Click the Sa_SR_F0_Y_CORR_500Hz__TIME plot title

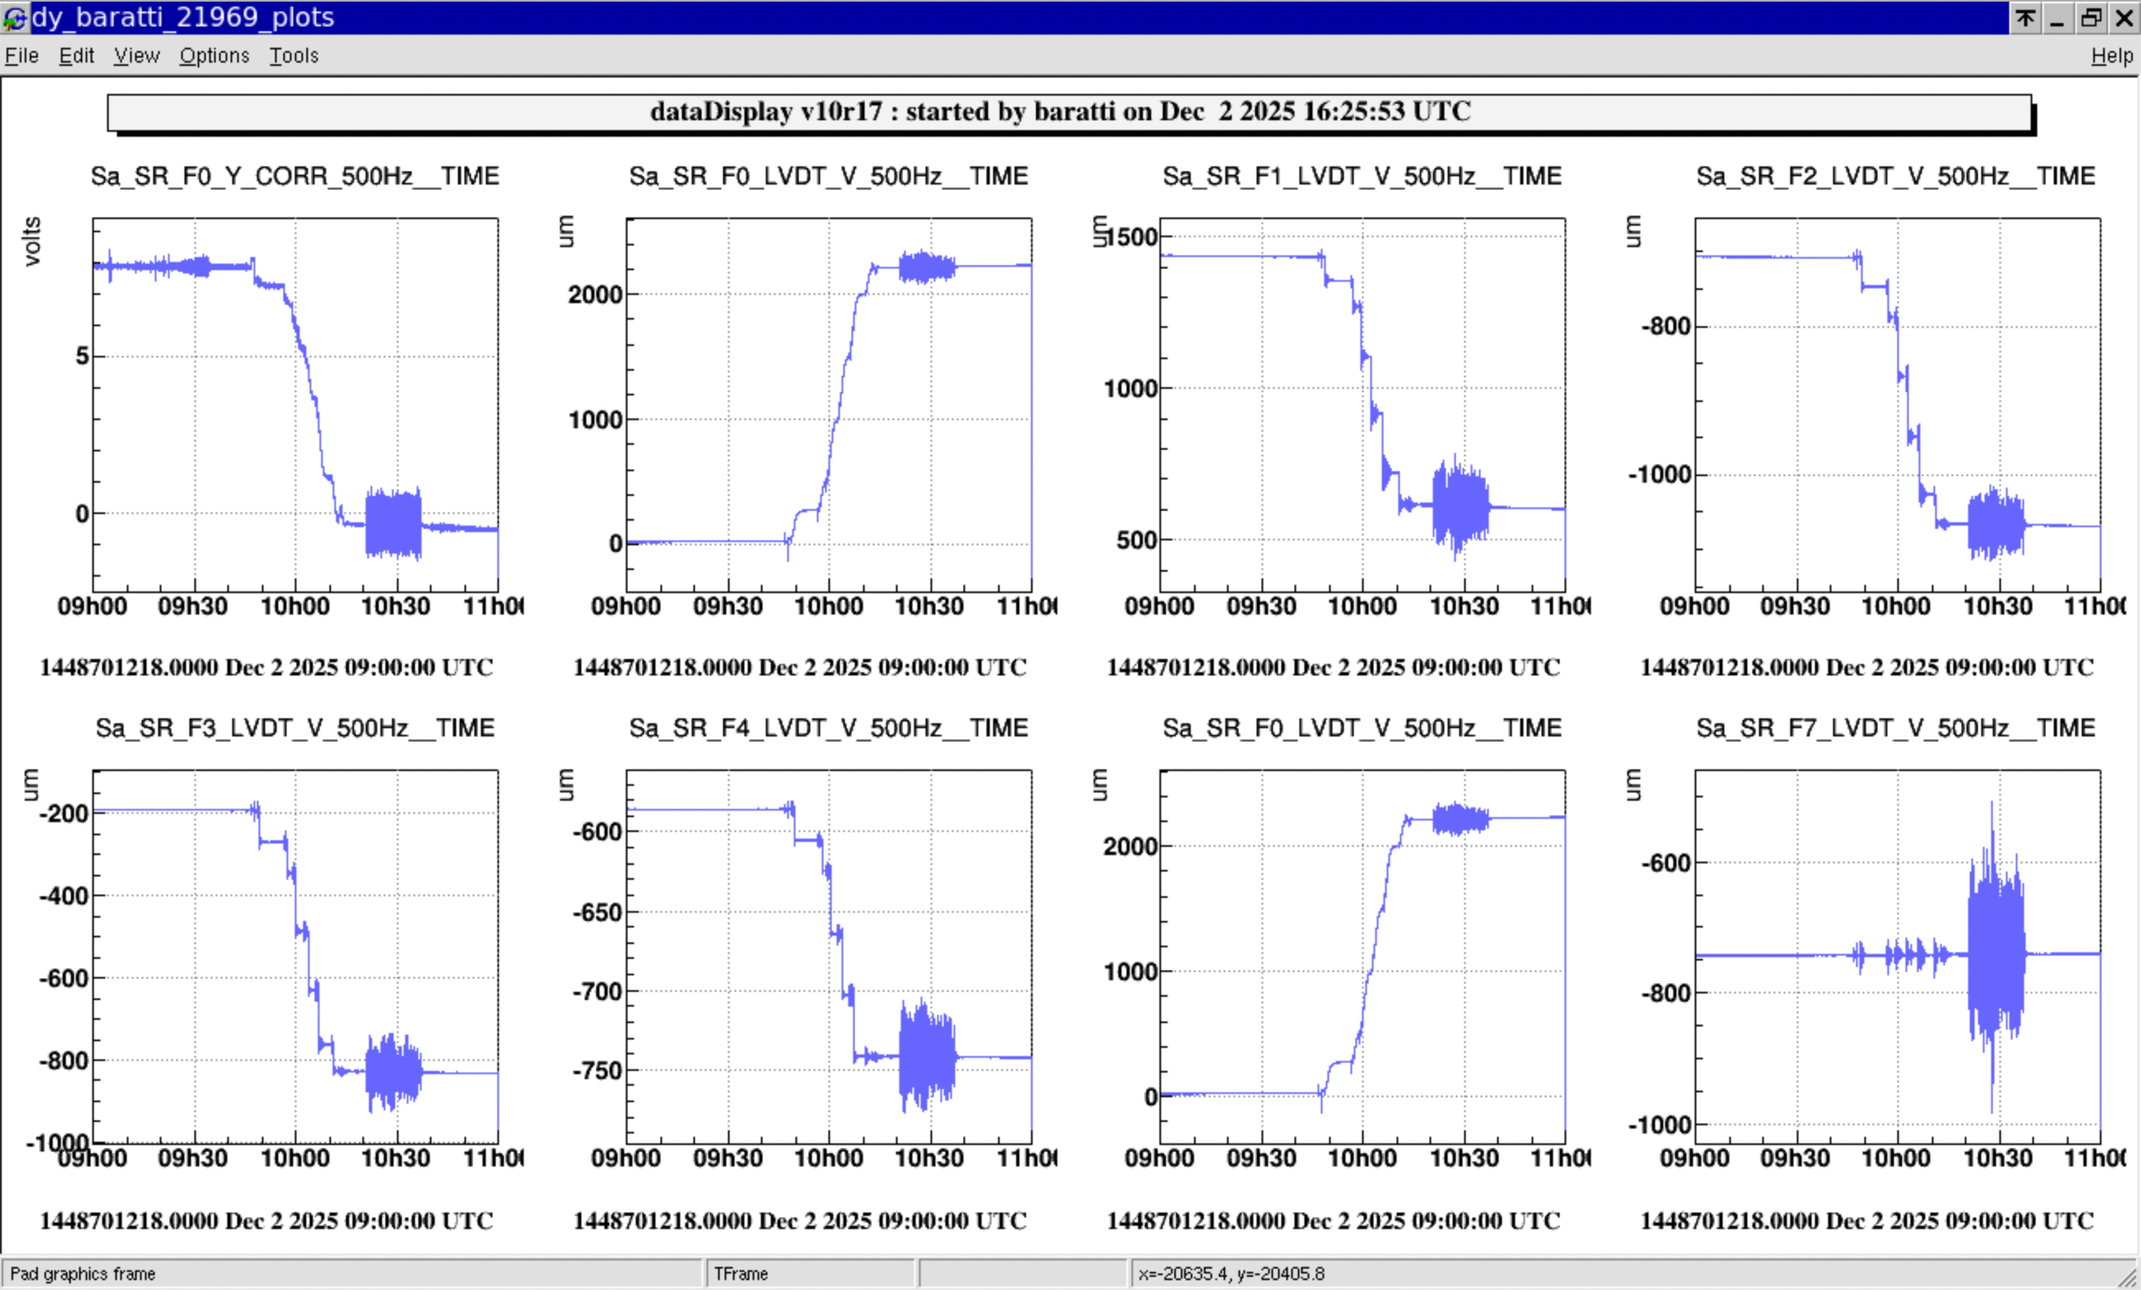click(x=295, y=176)
